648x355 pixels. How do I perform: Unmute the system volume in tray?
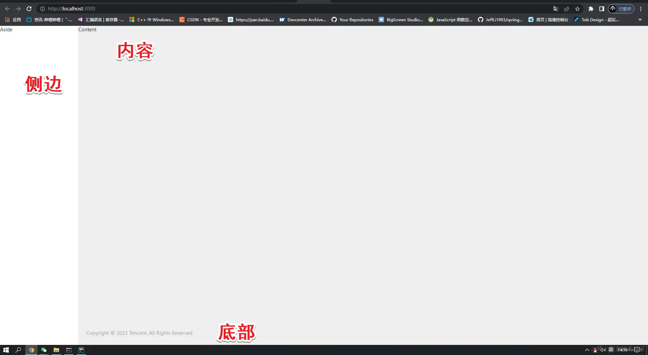(x=603, y=350)
